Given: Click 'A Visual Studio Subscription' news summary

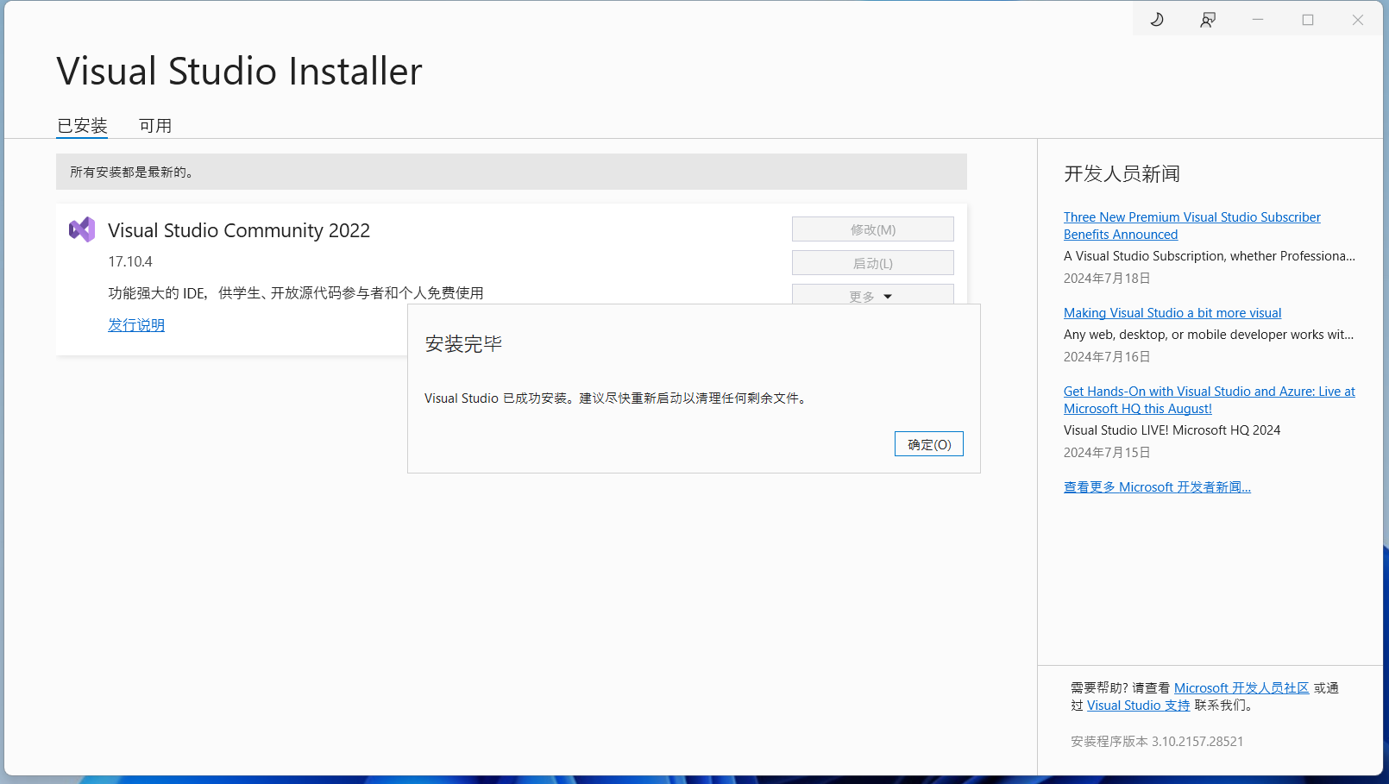Looking at the screenshot, I should click(x=1210, y=256).
